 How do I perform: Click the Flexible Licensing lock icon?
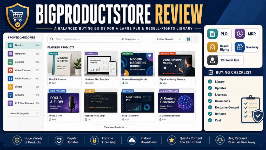(x=95, y=140)
